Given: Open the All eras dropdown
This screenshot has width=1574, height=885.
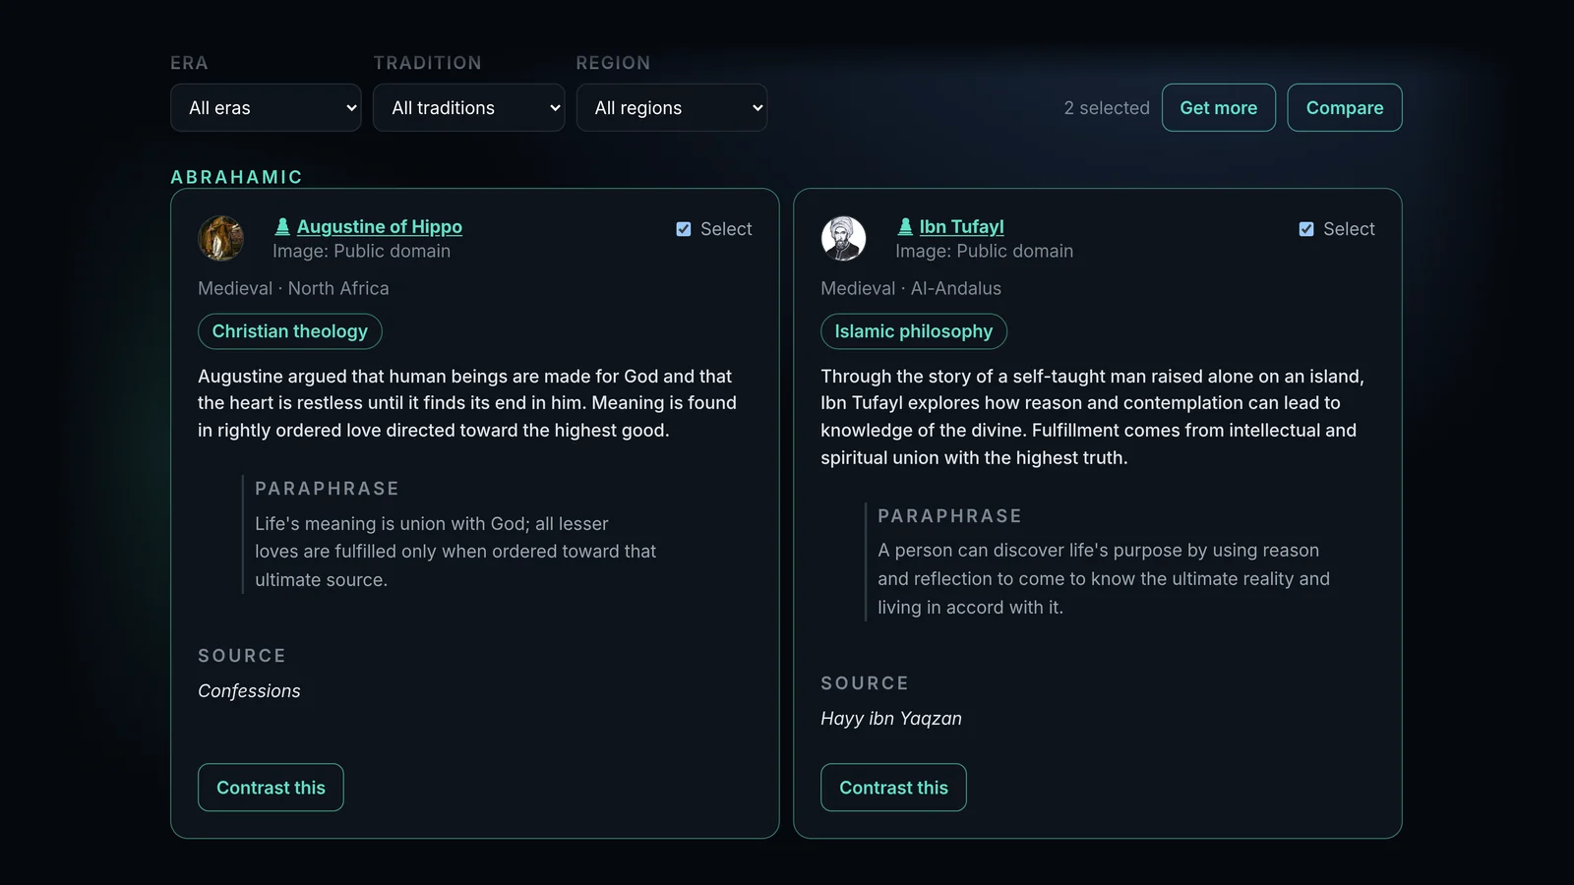Looking at the screenshot, I should 266,107.
